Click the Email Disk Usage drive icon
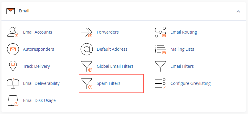 coord(13,100)
